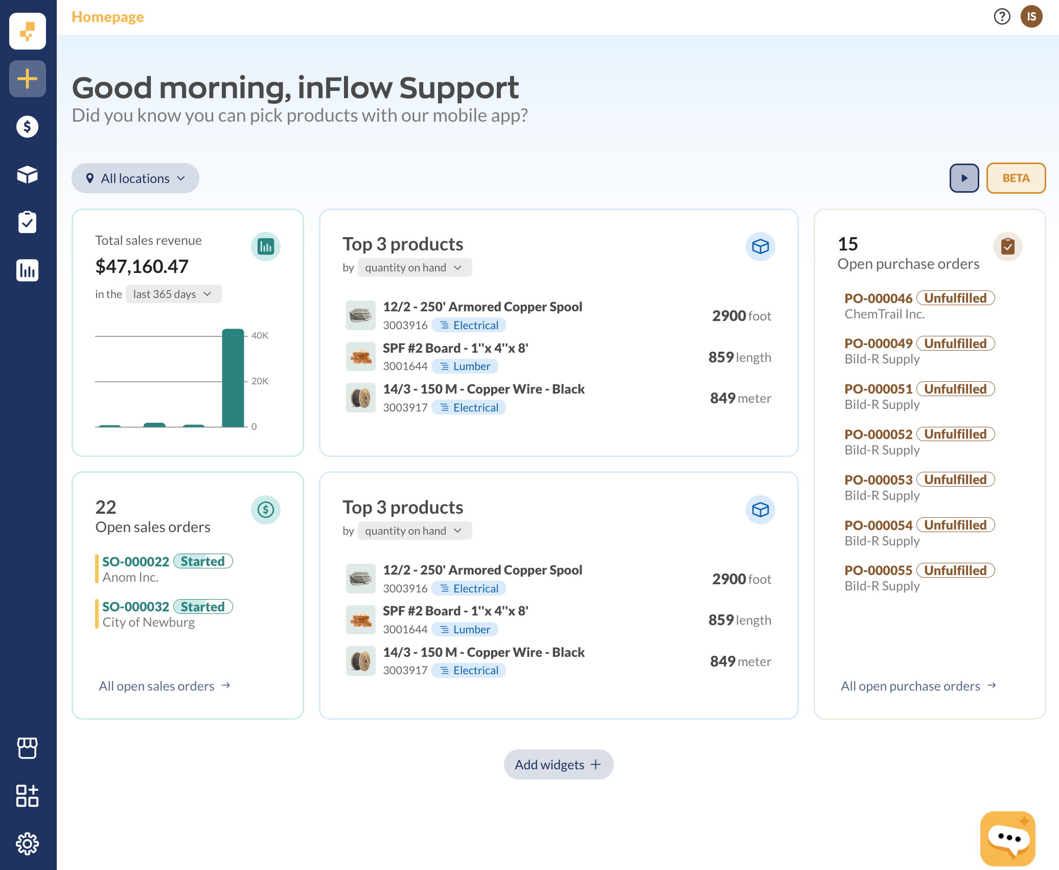Click the teal chart icon on Total sales revenue
Image resolution: width=1059 pixels, height=870 pixels.
pyautogui.click(x=266, y=246)
